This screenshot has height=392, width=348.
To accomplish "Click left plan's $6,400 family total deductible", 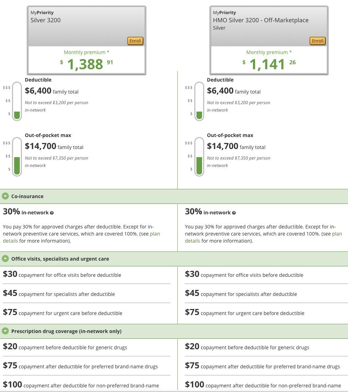I will [38, 91].
